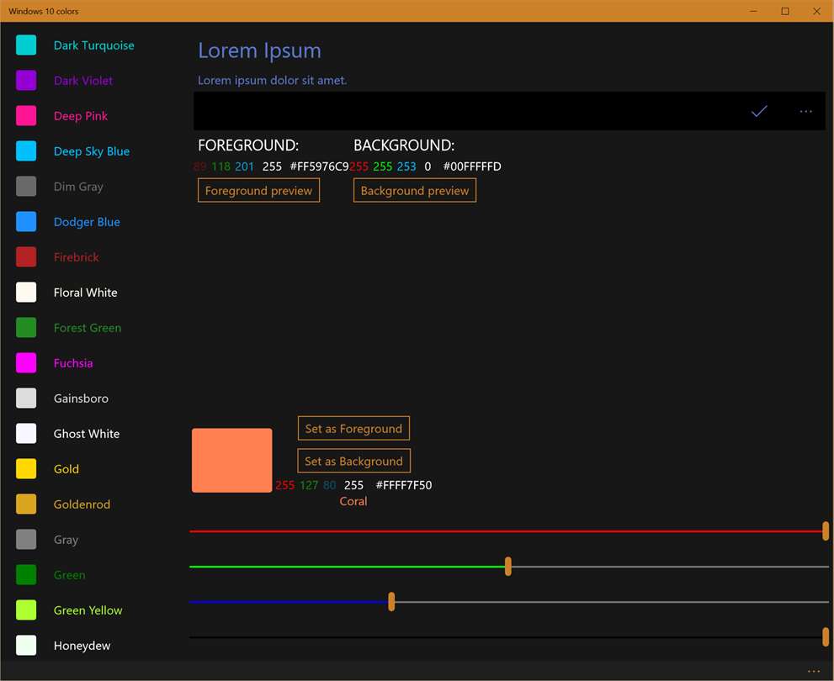Screen dimensions: 834x681
Task: Click the 'Dark Violet' list label
Action: click(83, 80)
